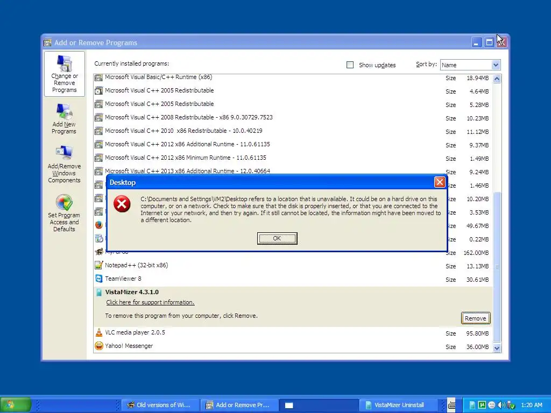
Task: Open 'Click here for support information' link
Action: (x=150, y=302)
